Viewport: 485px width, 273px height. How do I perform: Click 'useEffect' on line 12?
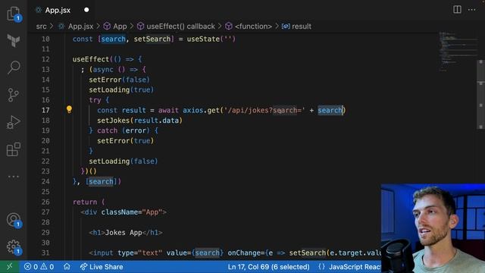tap(91, 59)
